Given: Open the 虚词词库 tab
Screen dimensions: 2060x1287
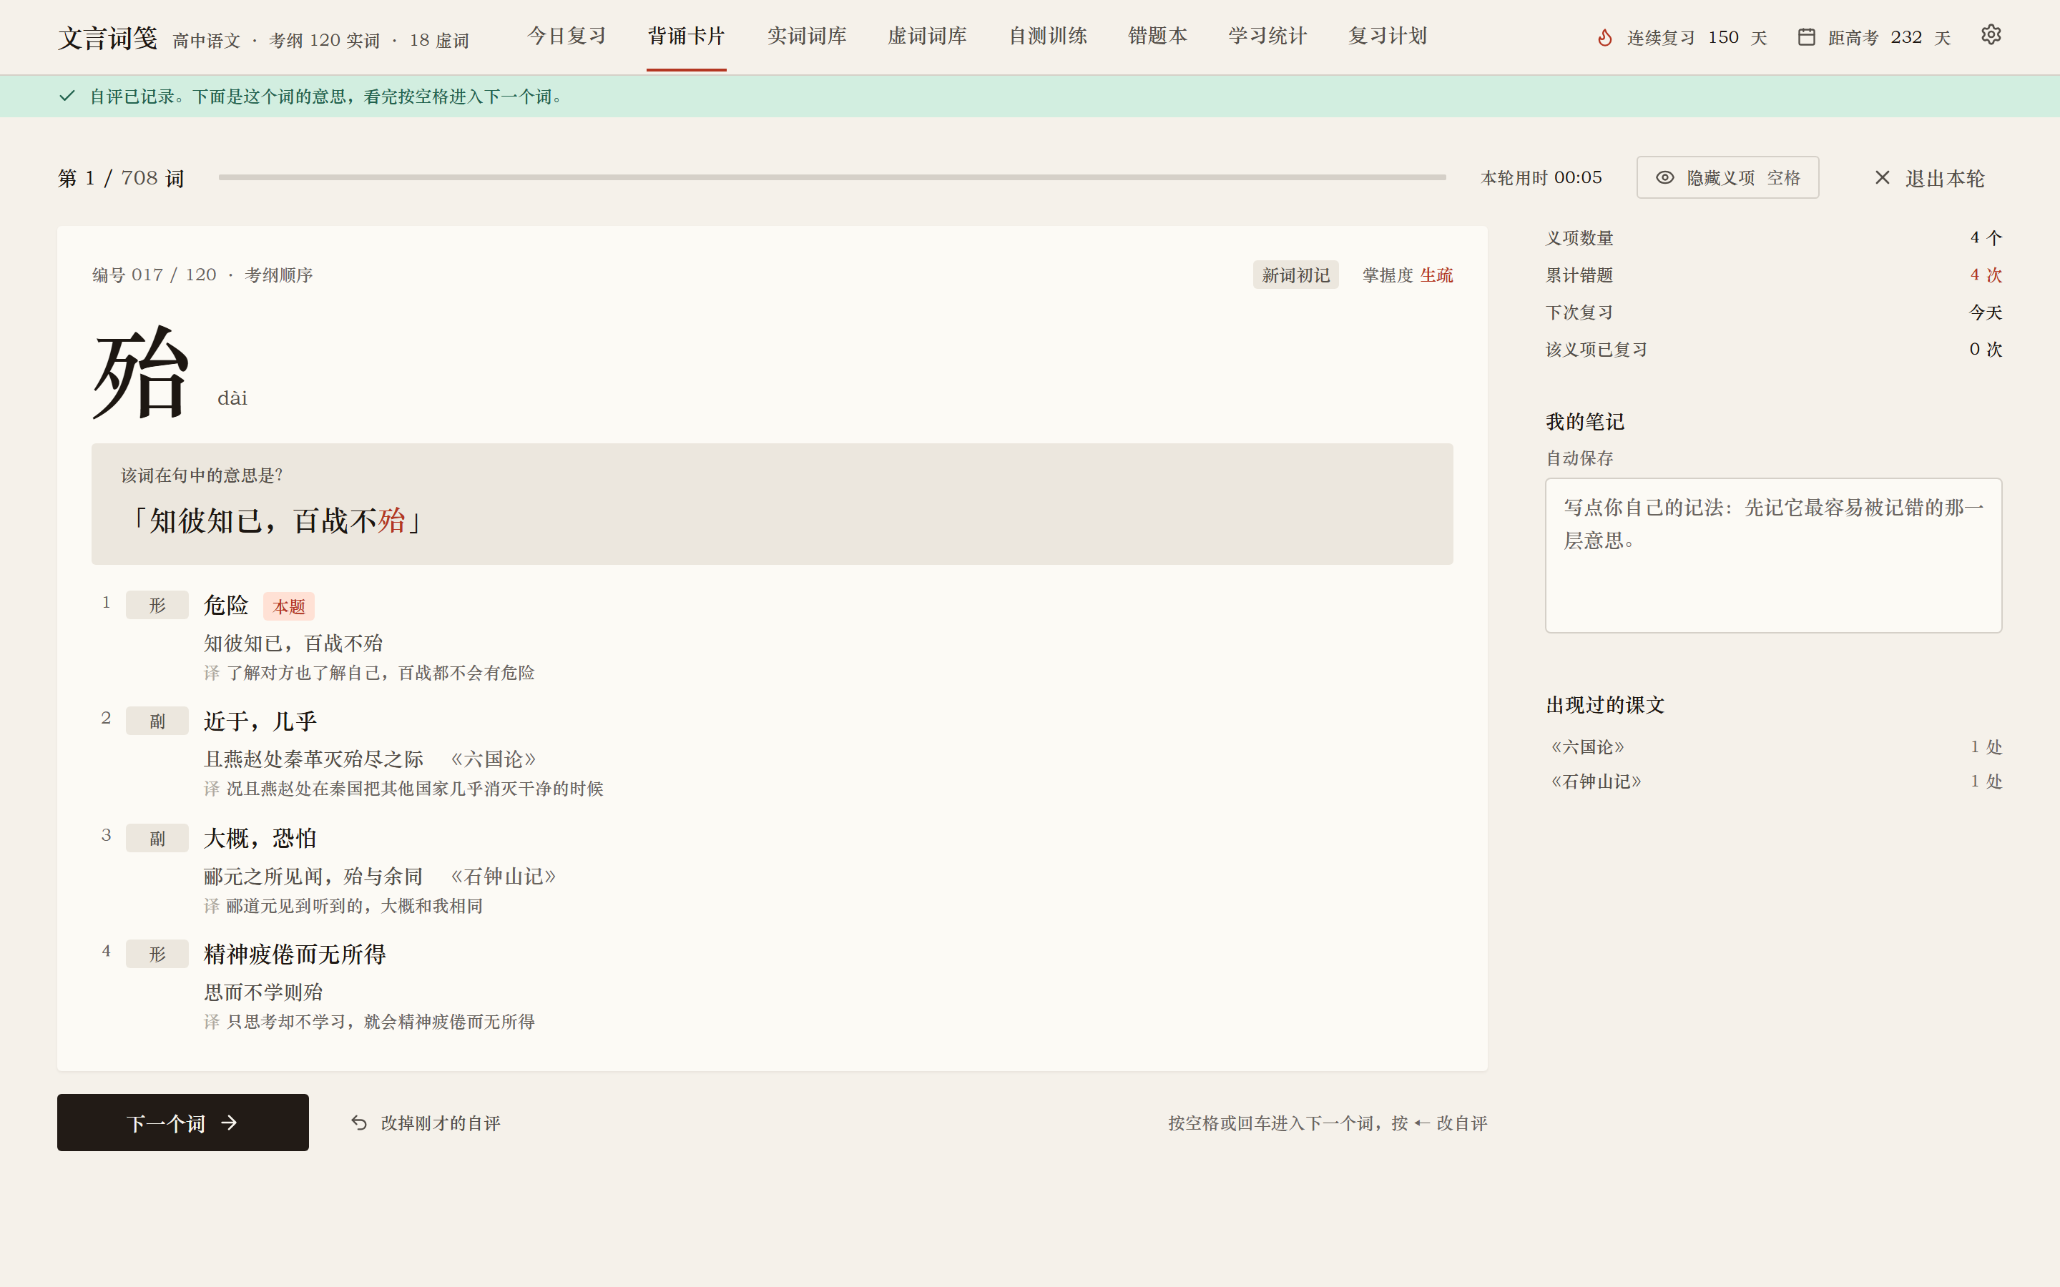Looking at the screenshot, I should pyautogui.click(x=927, y=36).
